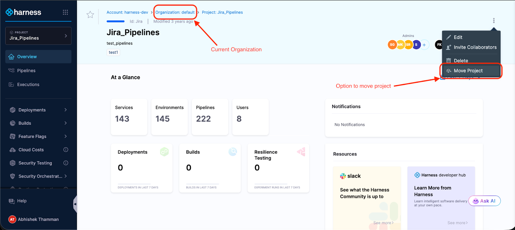Click the test_pipelines description text
The width and height of the screenshot is (515, 230).
119,43
